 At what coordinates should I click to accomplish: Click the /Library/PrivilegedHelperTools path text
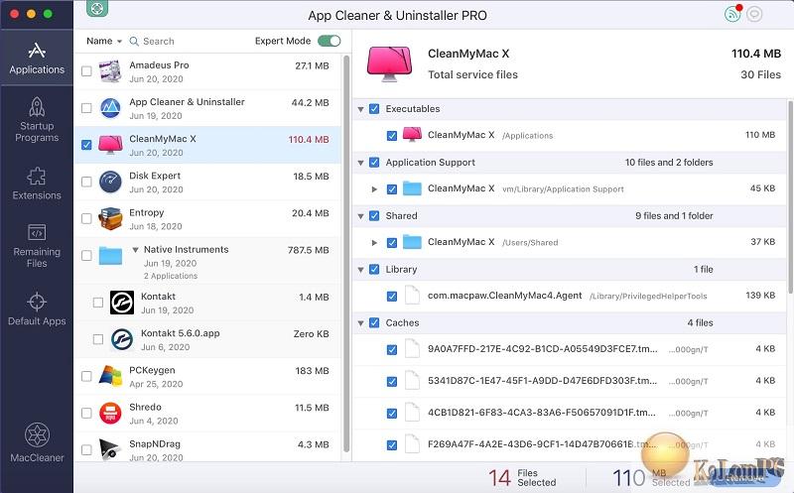[648, 297]
